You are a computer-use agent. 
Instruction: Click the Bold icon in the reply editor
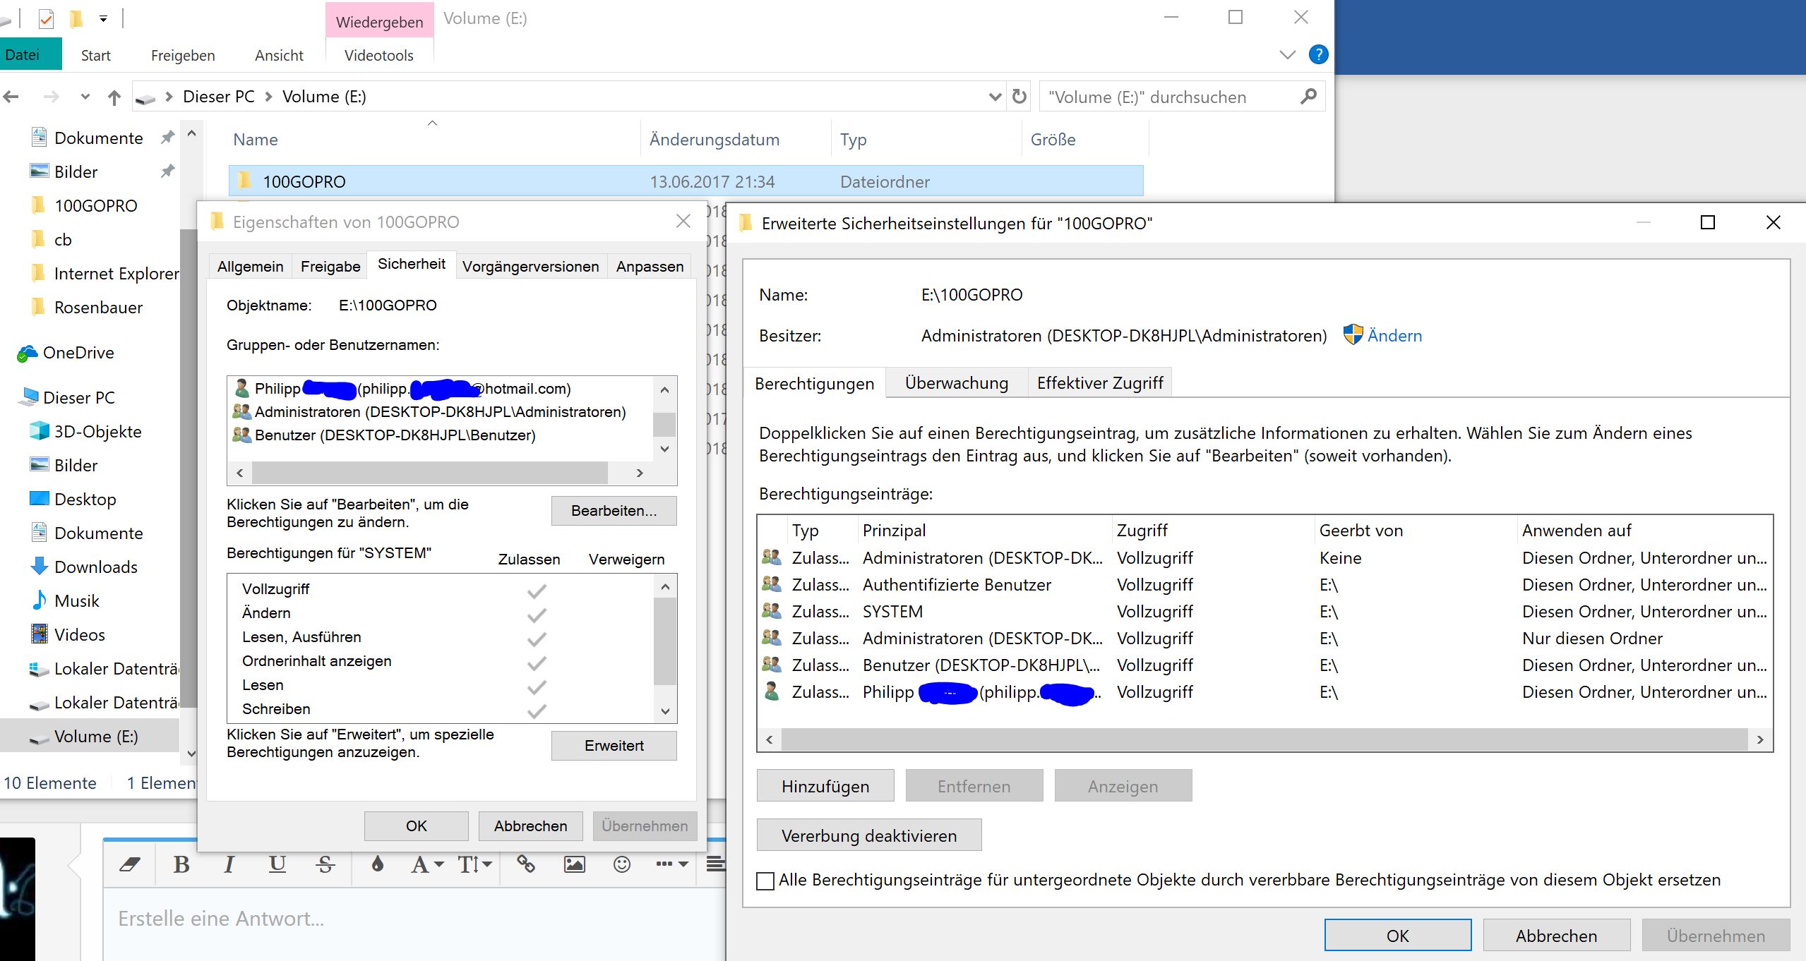click(181, 864)
